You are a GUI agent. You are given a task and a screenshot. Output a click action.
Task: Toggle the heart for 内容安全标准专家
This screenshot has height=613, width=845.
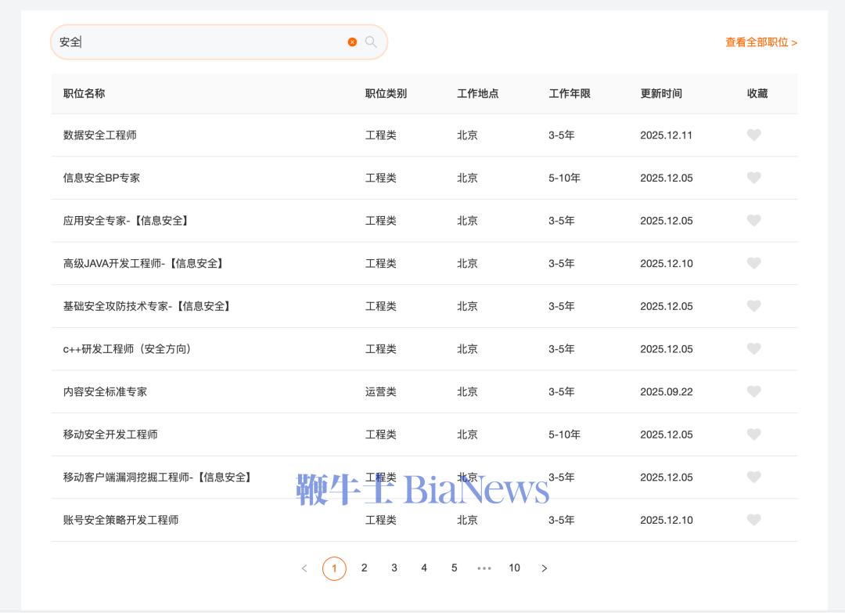pyautogui.click(x=753, y=391)
